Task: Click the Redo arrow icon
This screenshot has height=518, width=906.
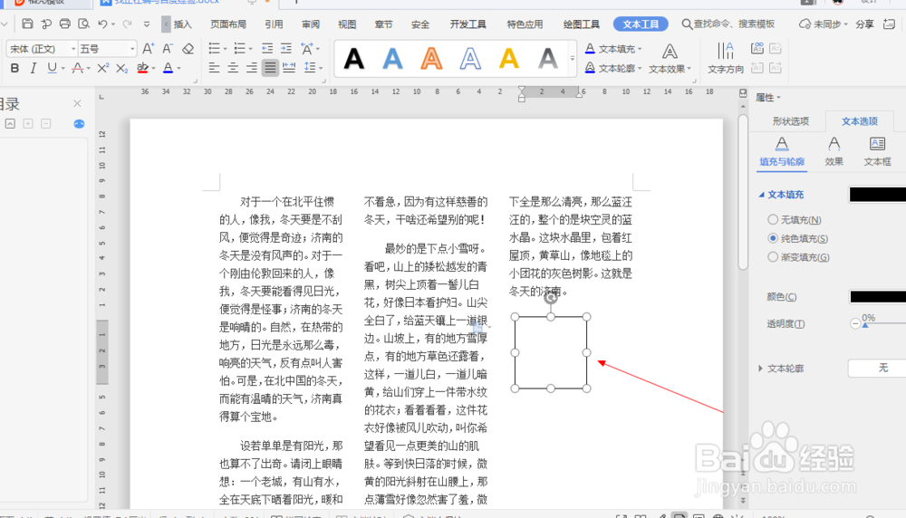Action: 127,24
